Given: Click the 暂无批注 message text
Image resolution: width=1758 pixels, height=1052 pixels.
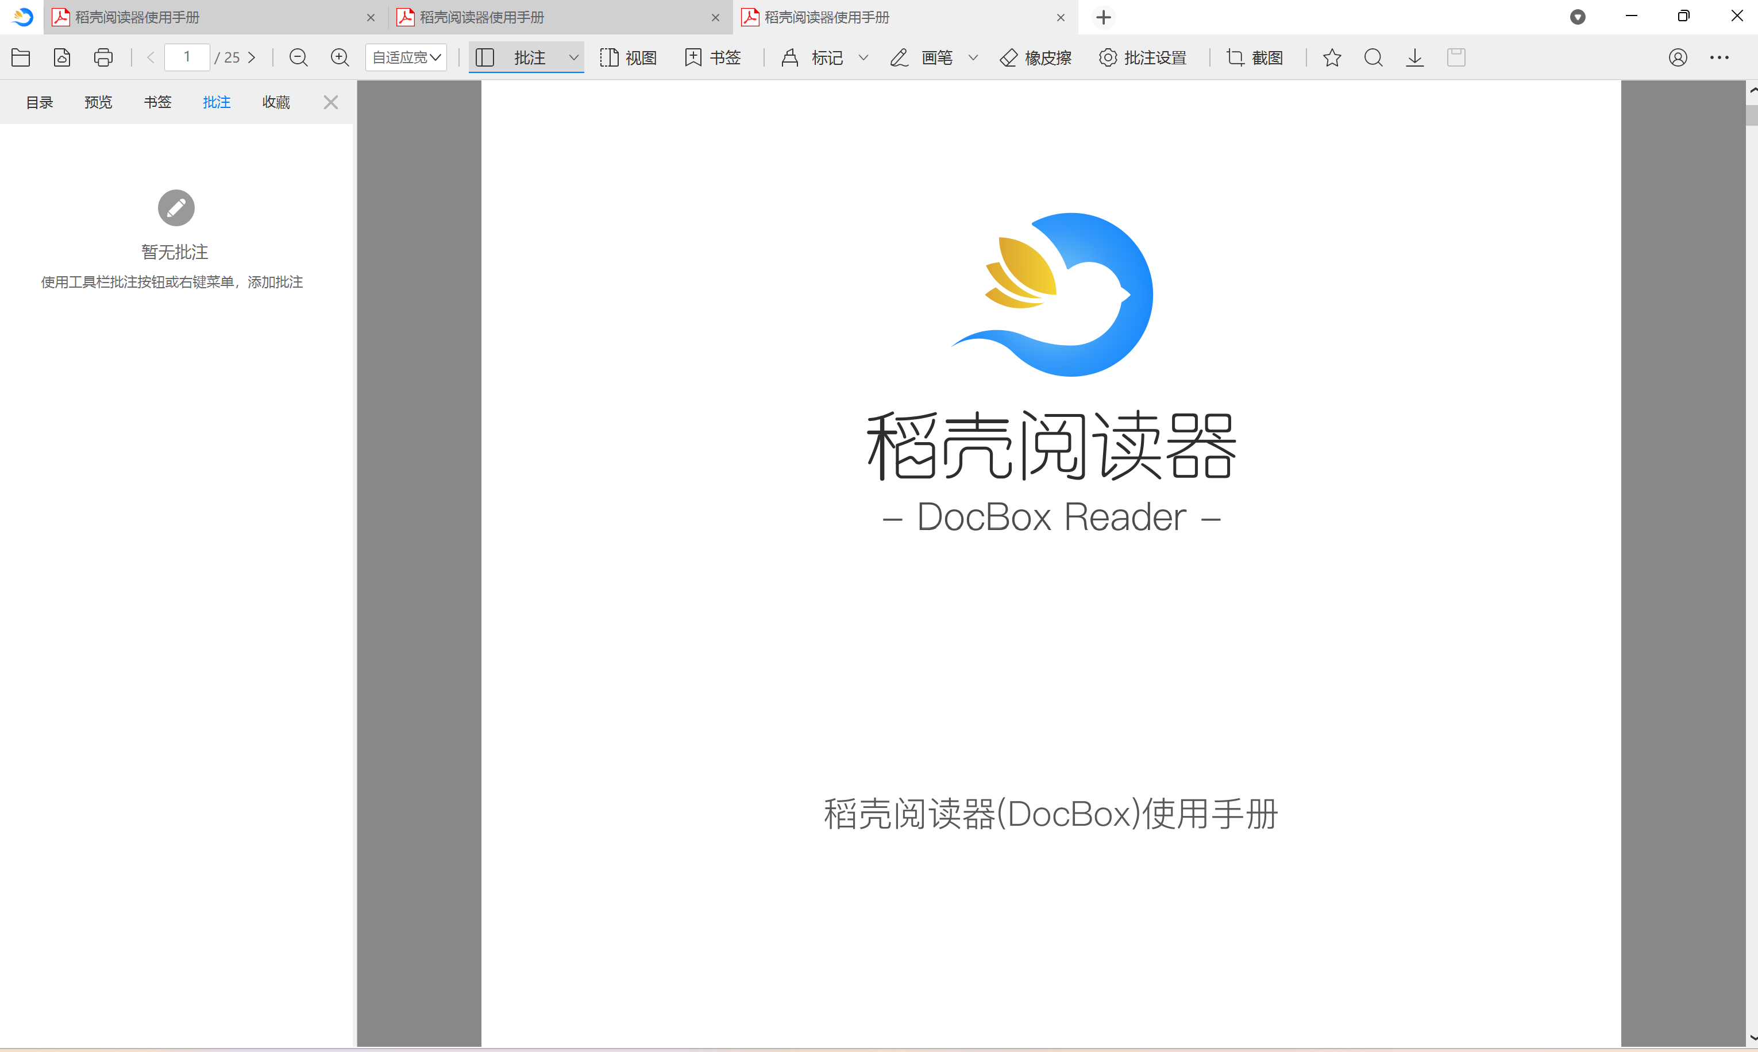Looking at the screenshot, I should click(x=175, y=252).
